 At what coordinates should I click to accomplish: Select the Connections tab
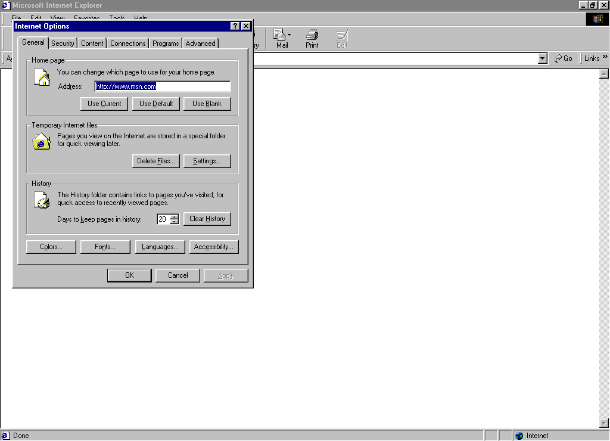click(x=127, y=44)
